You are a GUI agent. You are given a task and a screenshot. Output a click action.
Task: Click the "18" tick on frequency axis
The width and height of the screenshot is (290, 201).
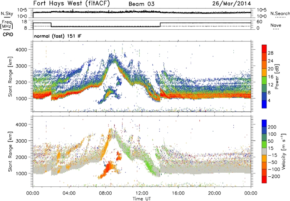tap(24, 22)
